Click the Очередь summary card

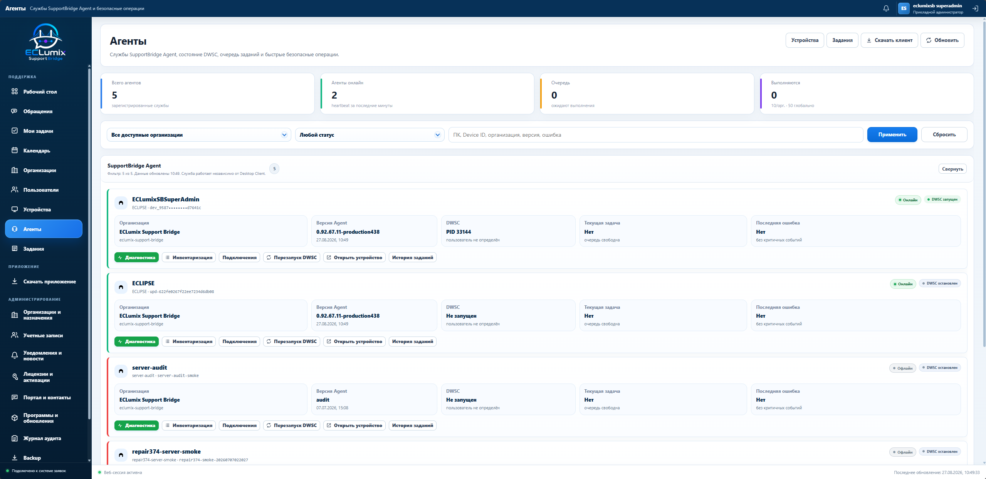pos(647,94)
